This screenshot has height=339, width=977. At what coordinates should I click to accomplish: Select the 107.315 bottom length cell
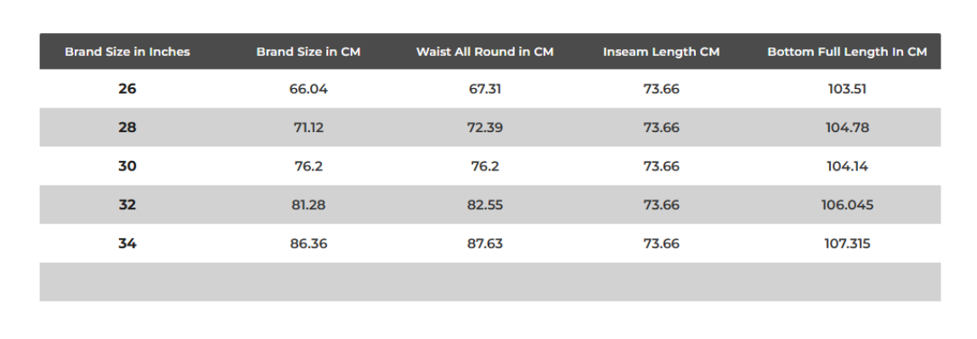click(847, 244)
